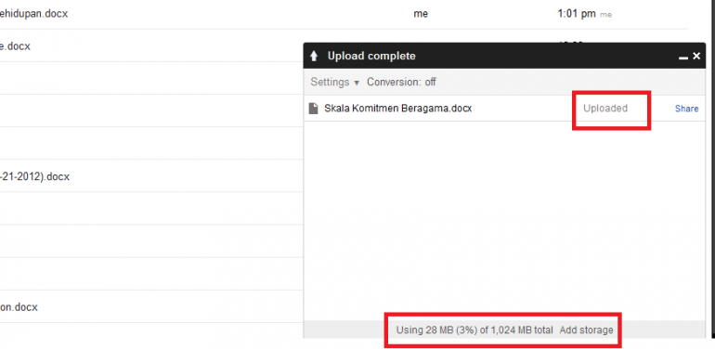The height and width of the screenshot is (349, 715).
Task: Click the small arrow next to Settings
Action: point(357,83)
